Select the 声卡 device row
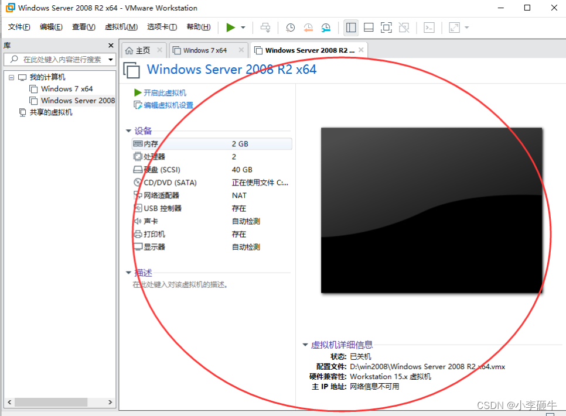The height and width of the screenshot is (416, 566). coord(212,221)
